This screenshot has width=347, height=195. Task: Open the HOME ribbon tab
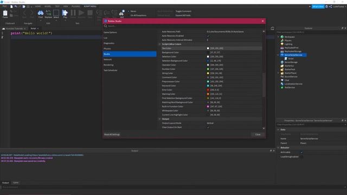coord(38,6)
